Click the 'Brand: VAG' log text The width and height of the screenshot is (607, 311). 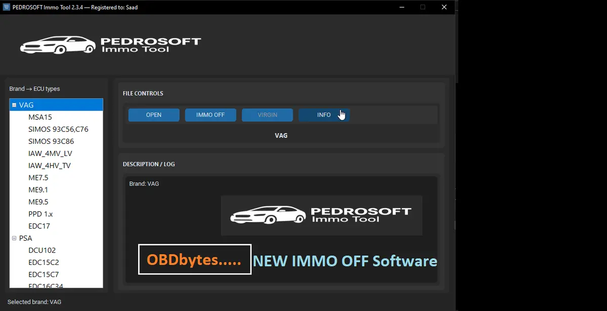click(144, 184)
